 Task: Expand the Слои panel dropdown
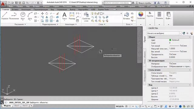102,24
